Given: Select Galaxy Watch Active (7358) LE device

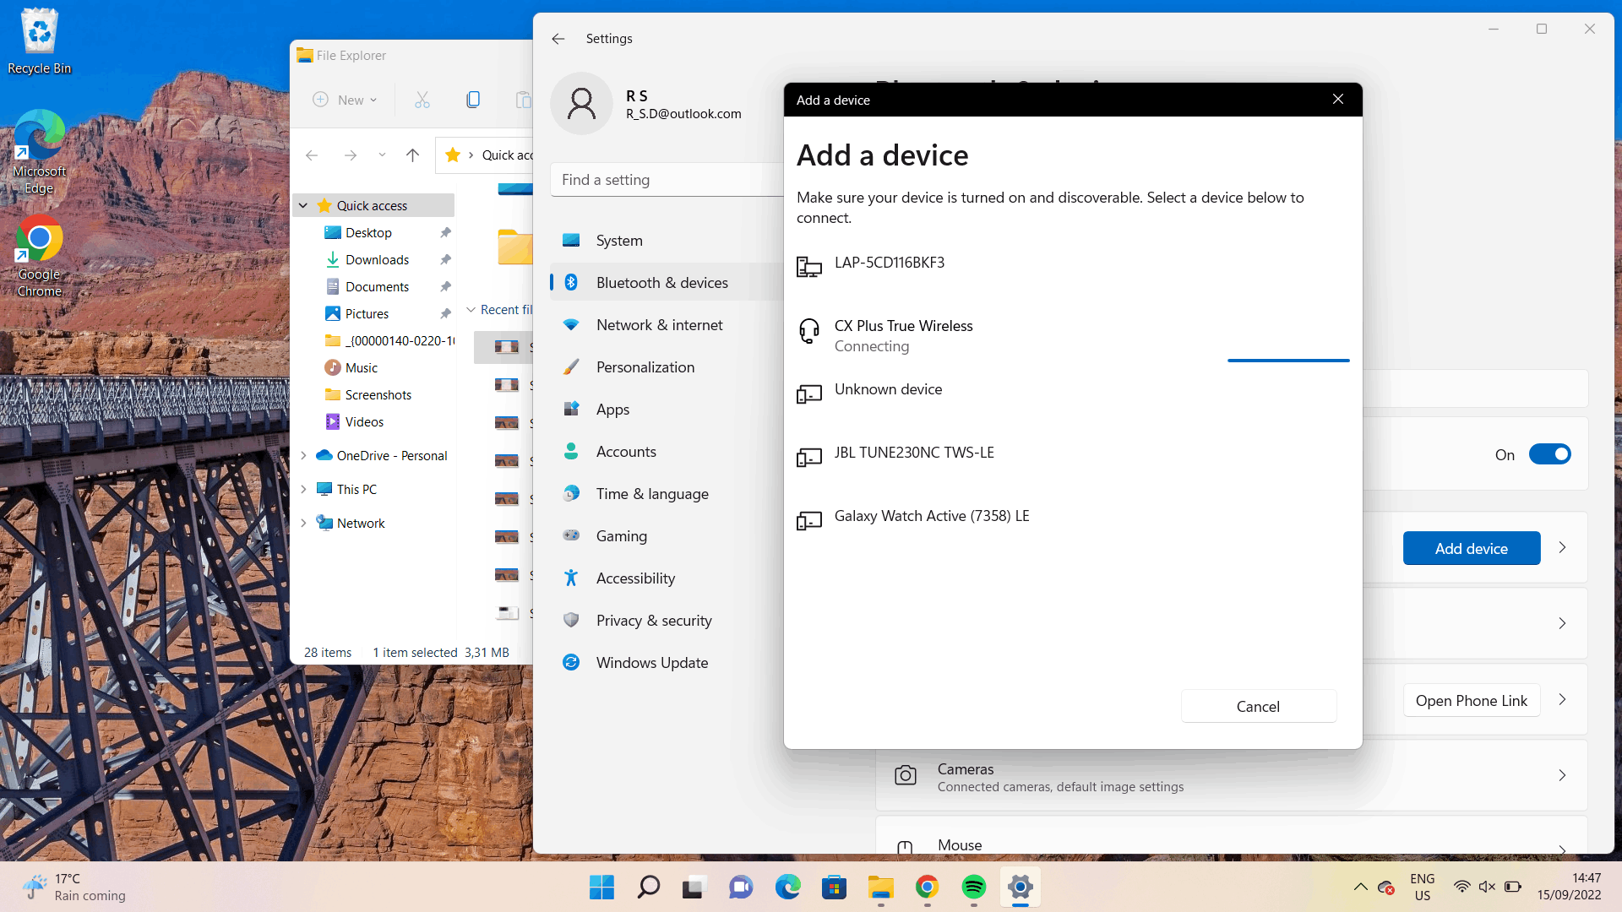Looking at the screenshot, I should click(x=1073, y=520).
